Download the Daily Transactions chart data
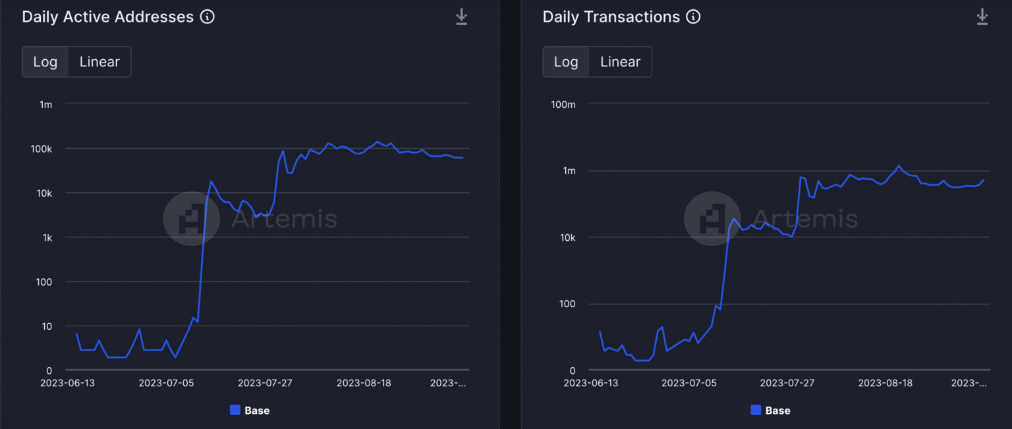Viewport: 1012px width, 429px height. click(982, 17)
